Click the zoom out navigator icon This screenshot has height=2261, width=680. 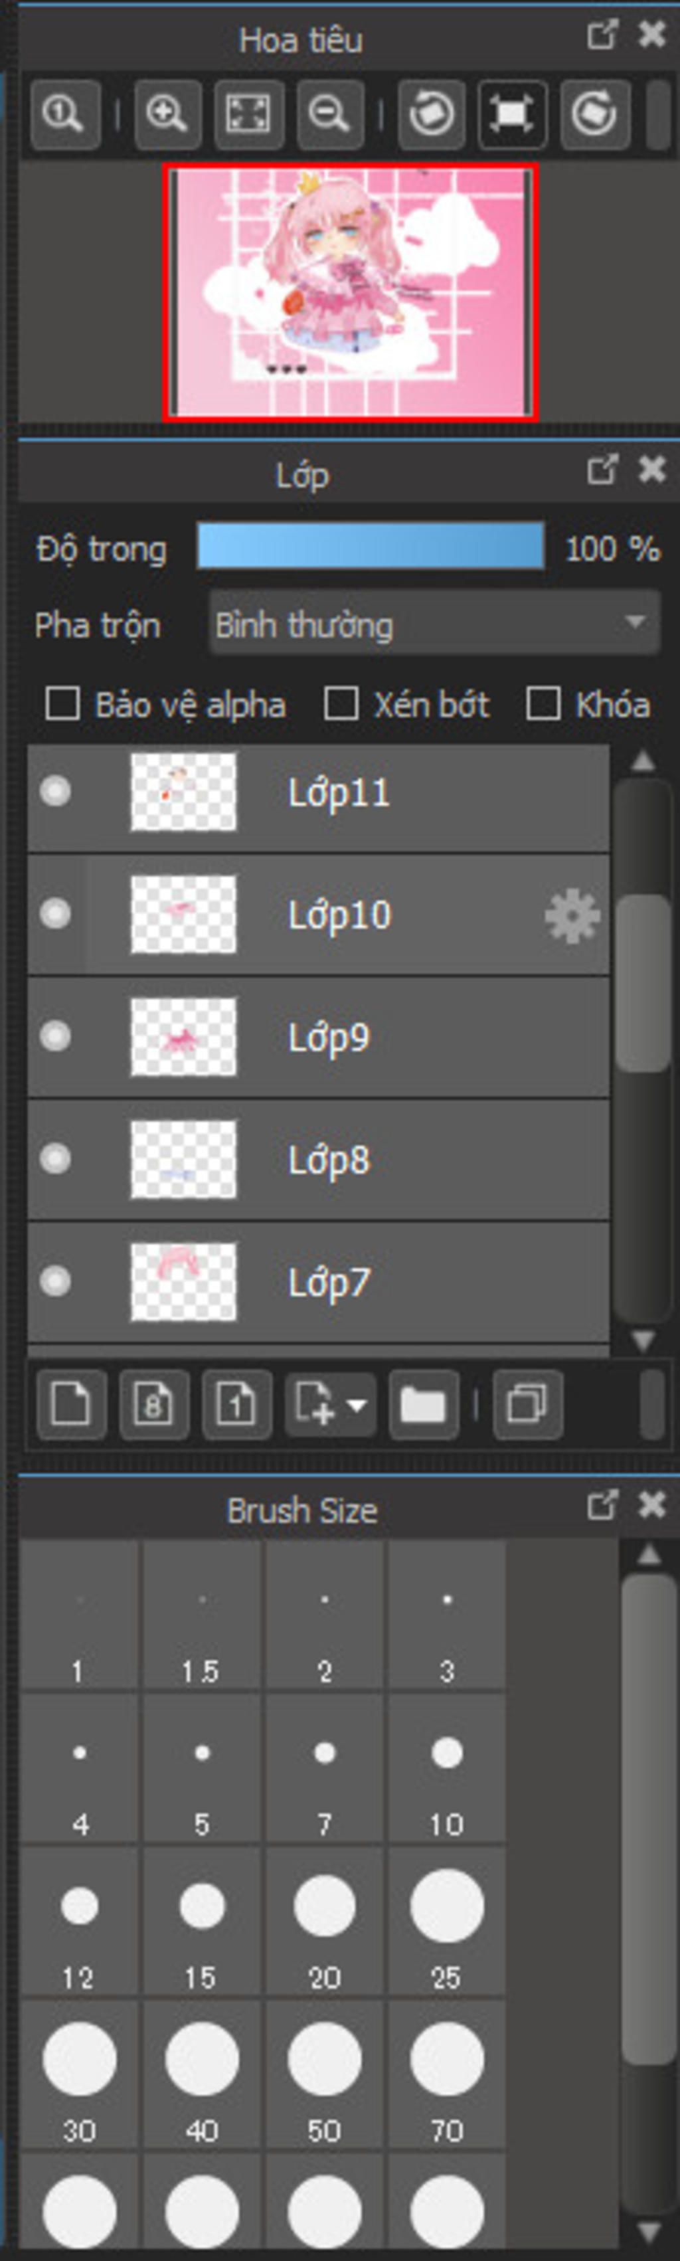pos(330,114)
